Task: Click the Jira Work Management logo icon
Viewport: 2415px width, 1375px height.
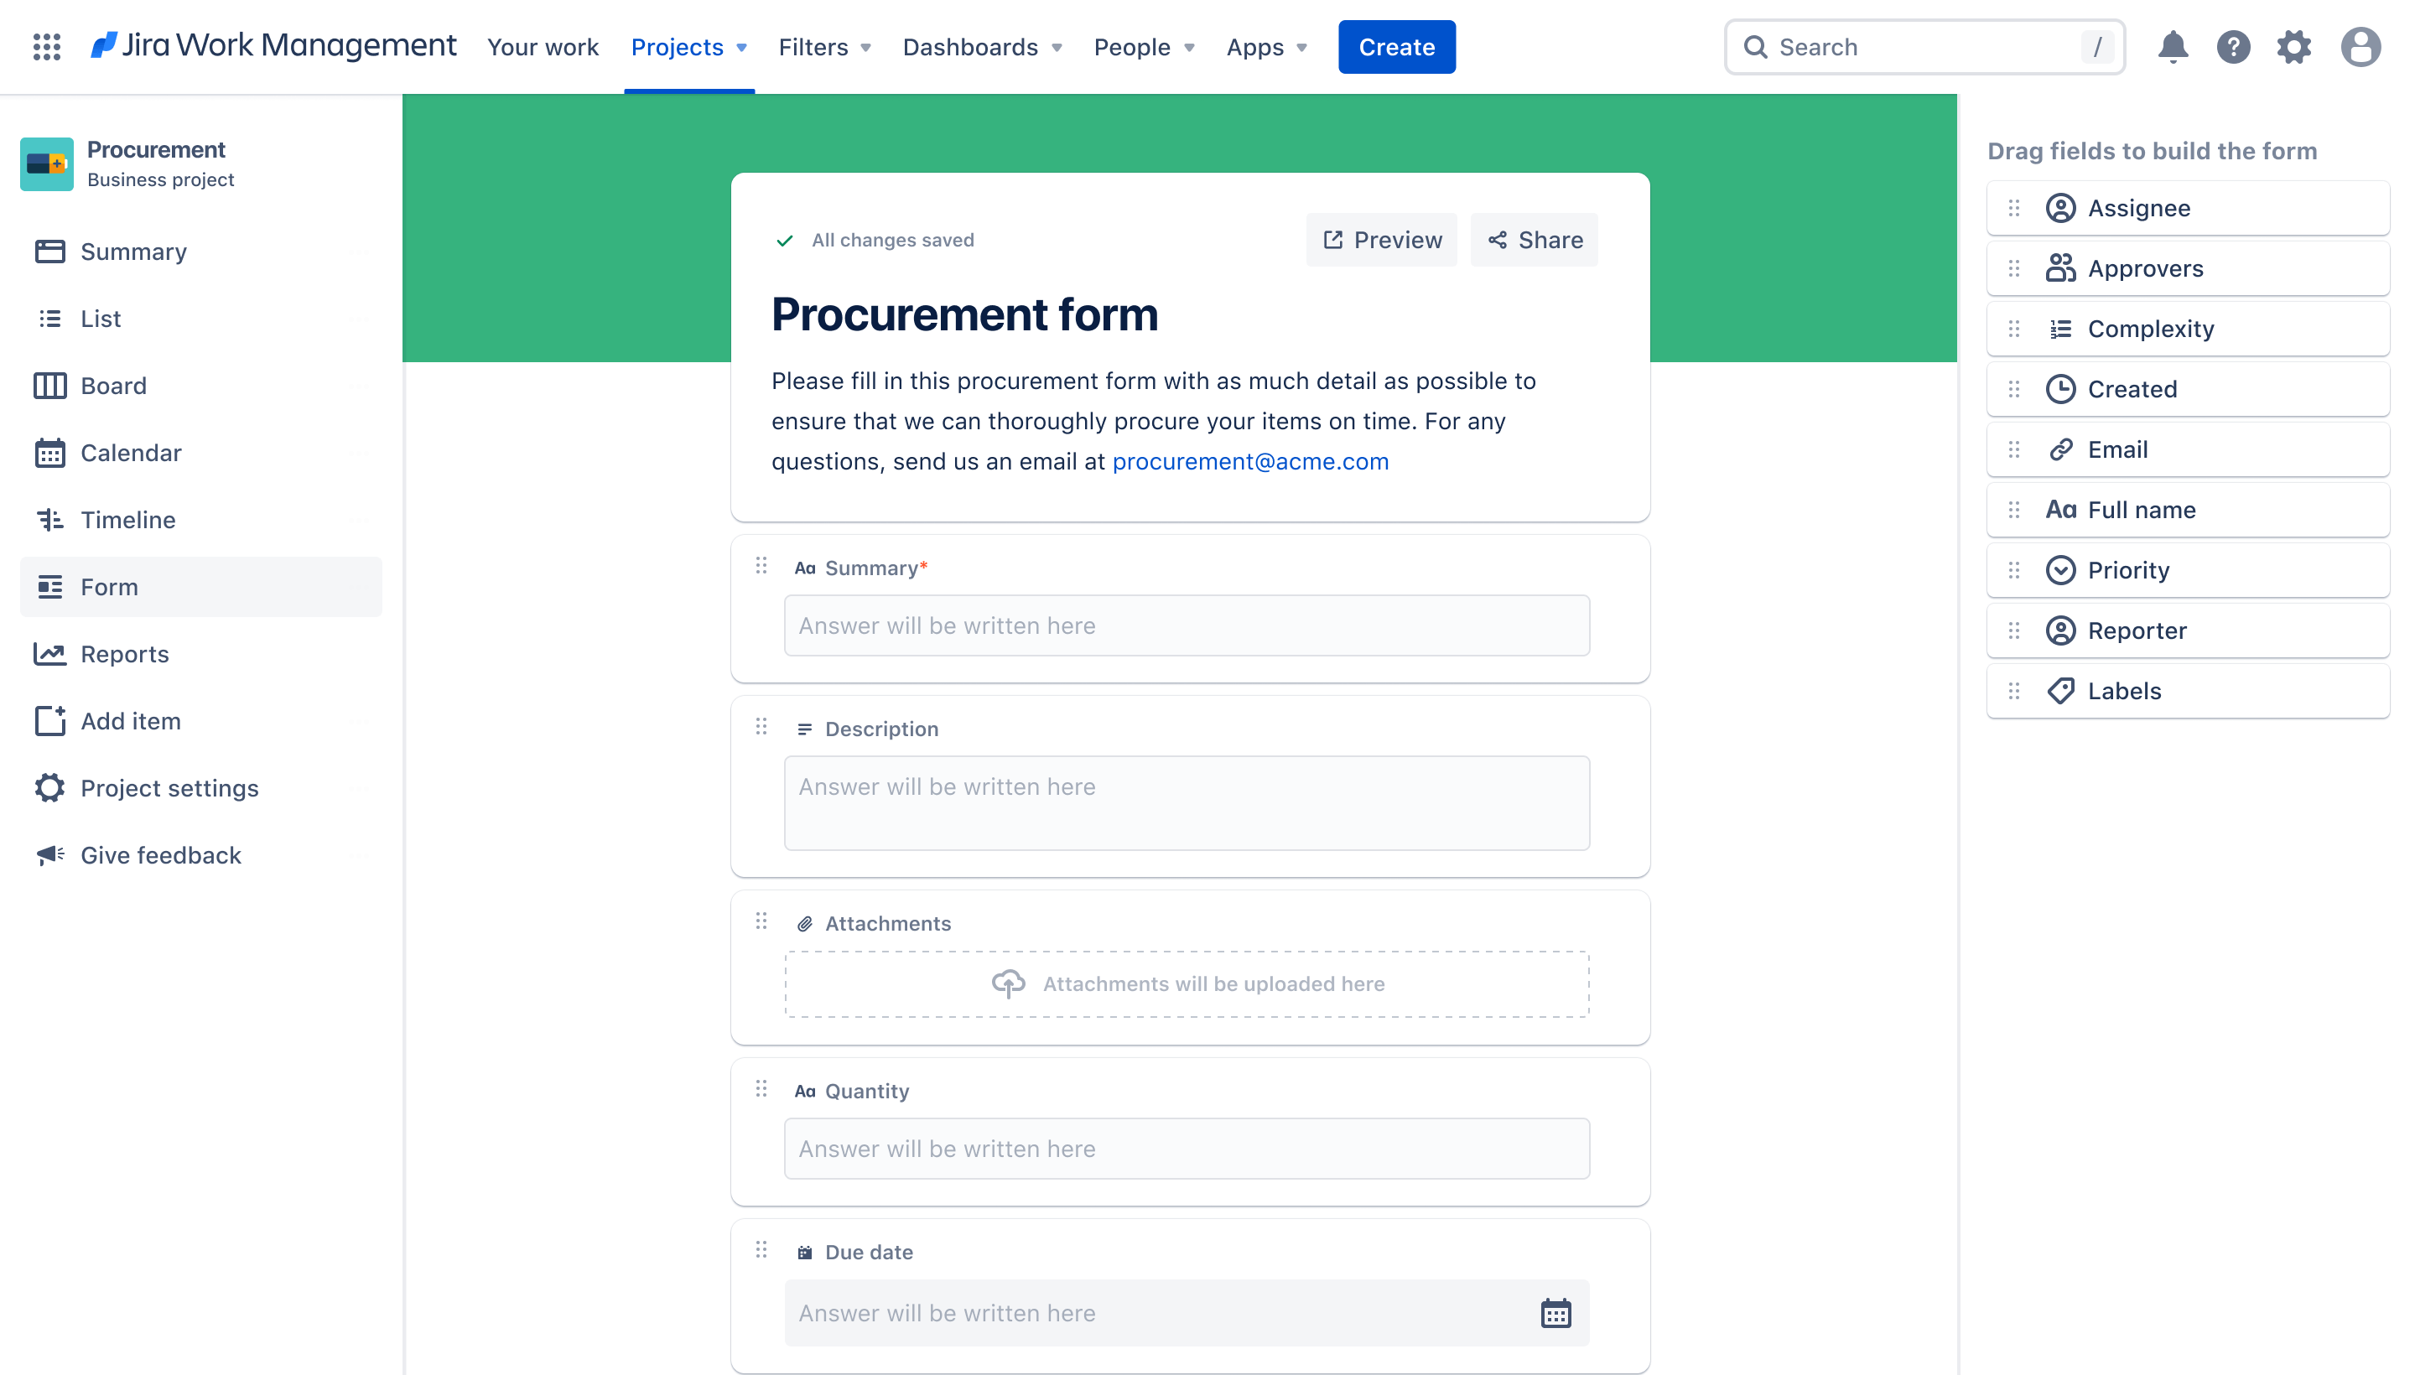Action: [x=106, y=46]
